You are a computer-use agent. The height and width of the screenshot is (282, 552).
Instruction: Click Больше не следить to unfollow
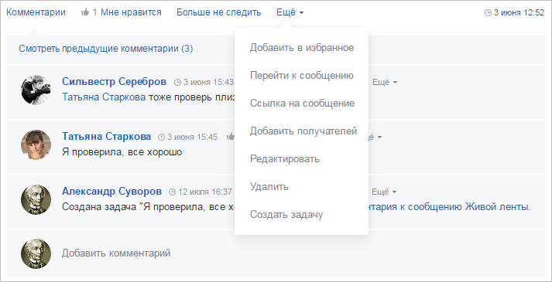(218, 12)
